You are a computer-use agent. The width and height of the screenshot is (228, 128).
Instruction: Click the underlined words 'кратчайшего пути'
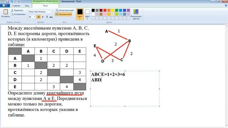[x=65, y=93]
